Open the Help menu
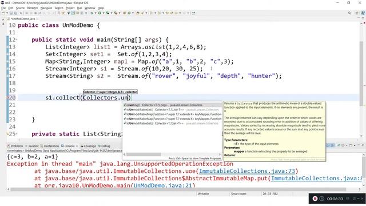 [101, 8]
